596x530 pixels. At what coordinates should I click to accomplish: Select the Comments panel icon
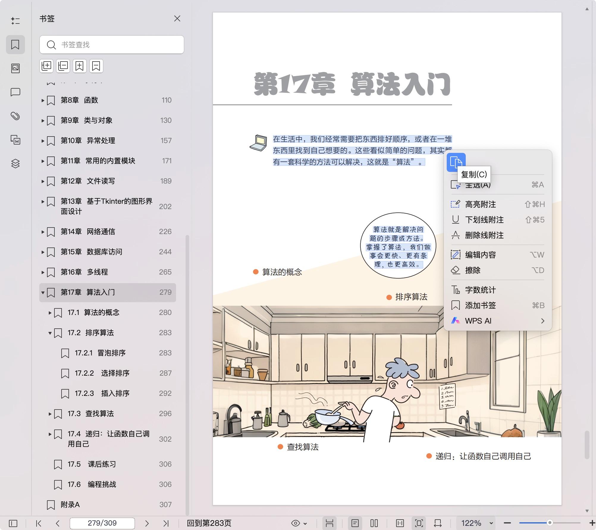[15, 92]
